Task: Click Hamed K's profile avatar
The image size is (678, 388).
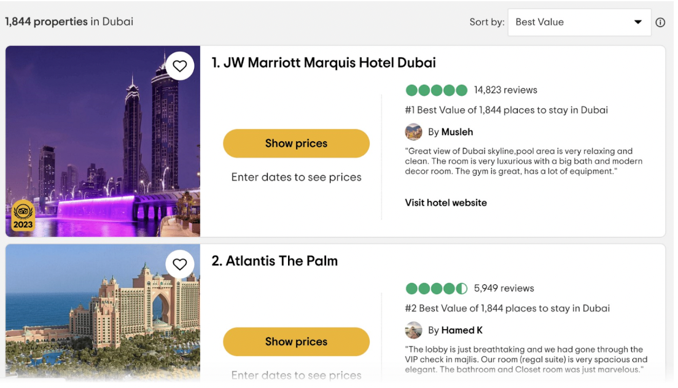Action: point(414,330)
